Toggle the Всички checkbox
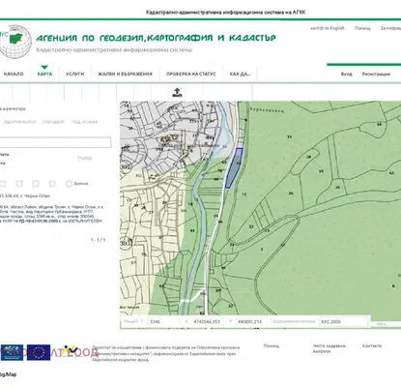The height and width of the screenshot is (387, 401). point(69,184)
